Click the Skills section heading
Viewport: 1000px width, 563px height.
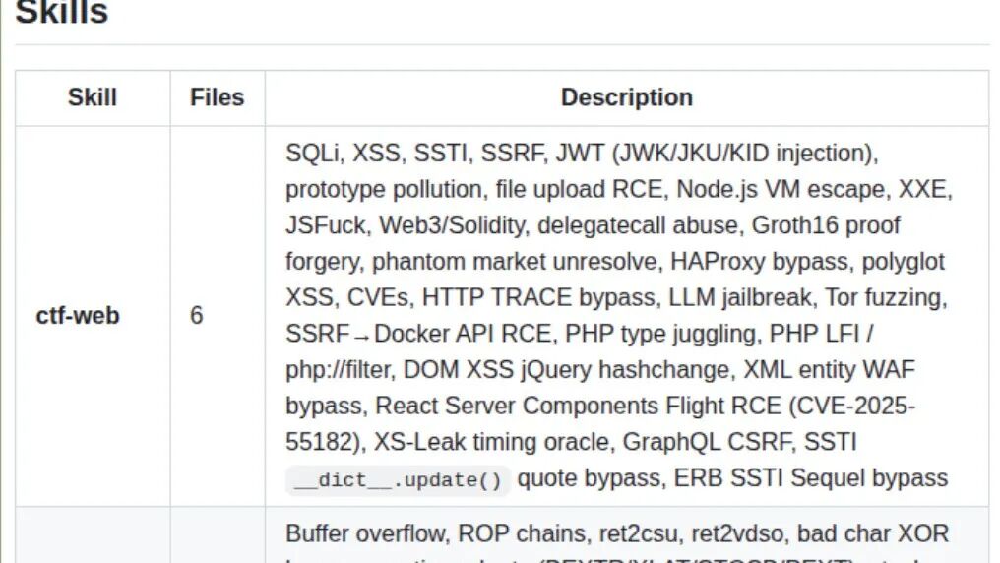click(62, 13)
